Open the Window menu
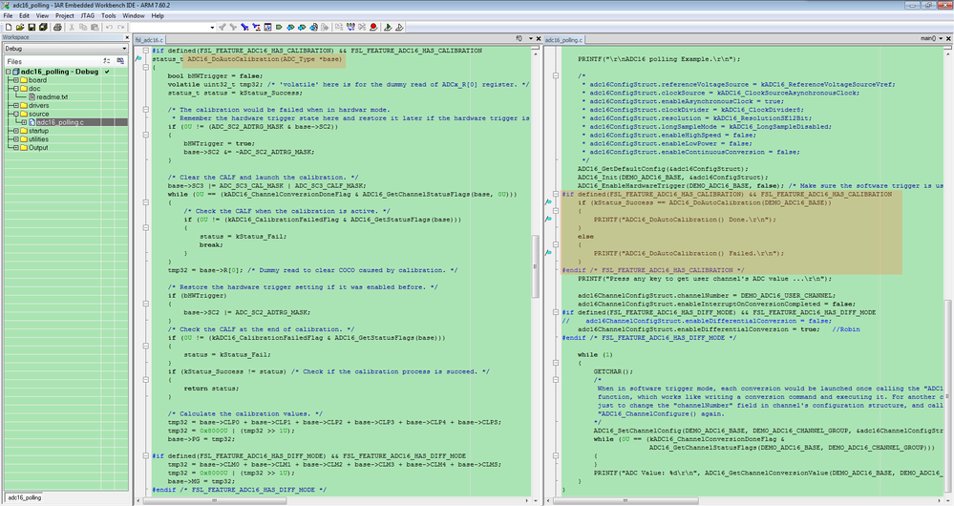954x506 pixels. 134,16
